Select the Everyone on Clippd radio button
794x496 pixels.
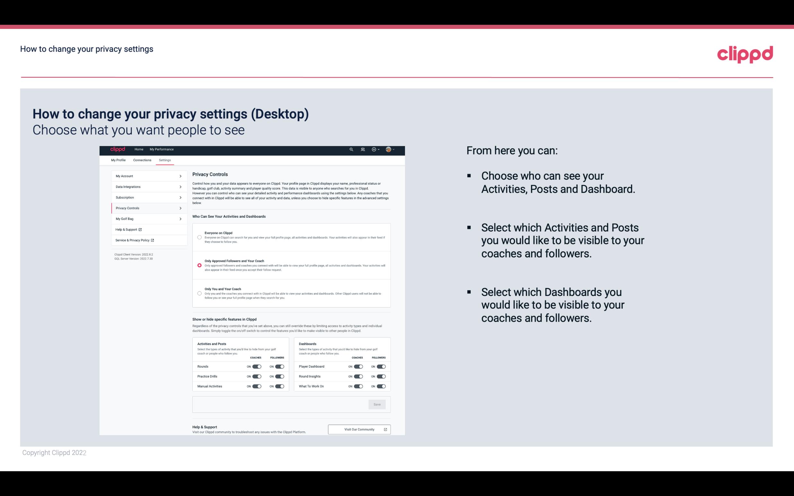[199, 237]
